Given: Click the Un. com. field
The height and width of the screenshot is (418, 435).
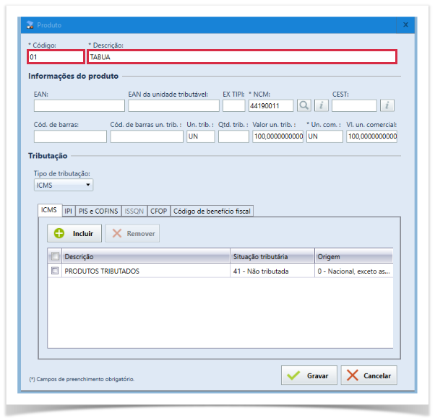Looking at the screenshot, I should [324, 136].
